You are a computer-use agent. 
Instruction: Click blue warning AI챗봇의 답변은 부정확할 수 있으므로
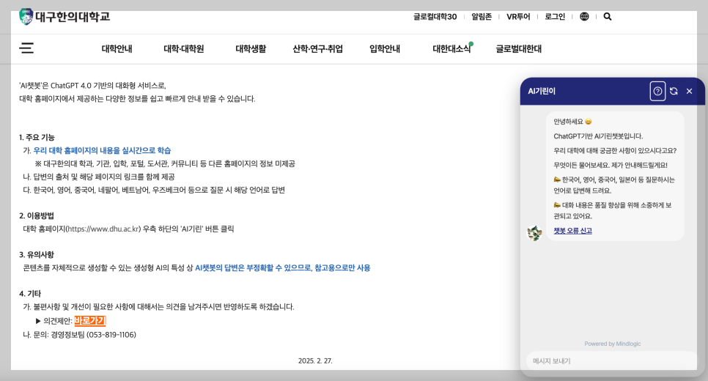(254, 267)
